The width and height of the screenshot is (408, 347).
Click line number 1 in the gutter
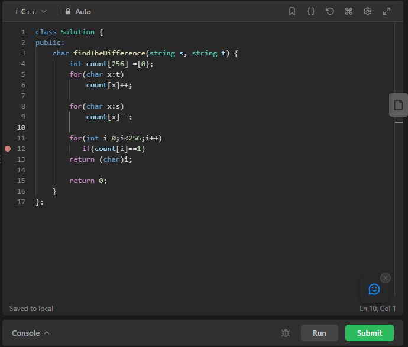(x=23, y=32)
